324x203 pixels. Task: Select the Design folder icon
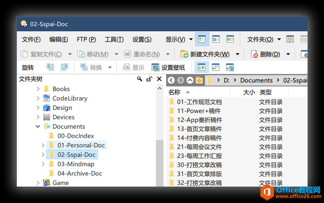click(47, 108)
